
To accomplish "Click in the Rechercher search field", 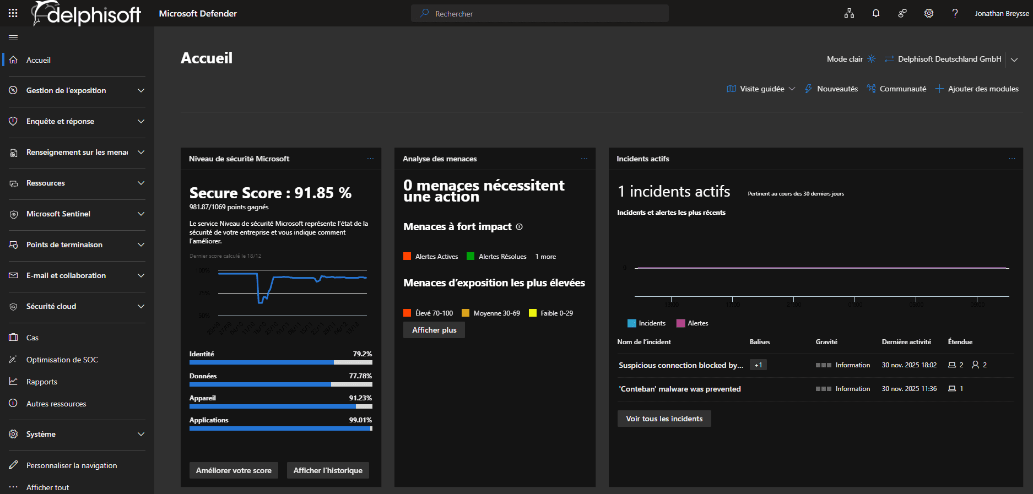I will (x=540, y=13).
